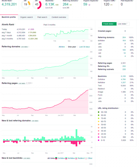
Task: Switch to the Organic search tab
Action: click(x=27, y=17)
